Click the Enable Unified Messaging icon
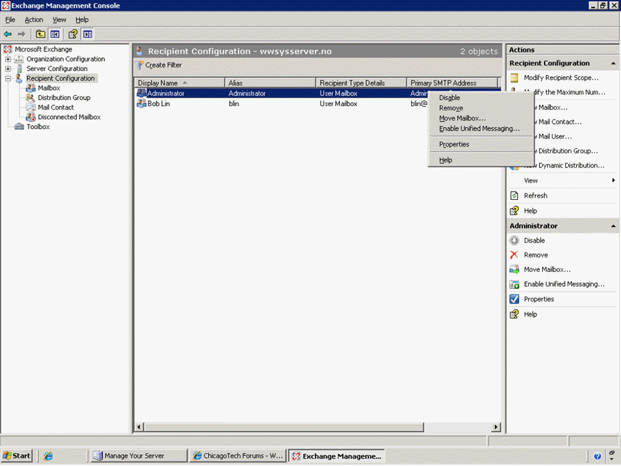The width and height of the screenshot is (621, 466). [514, 284]
